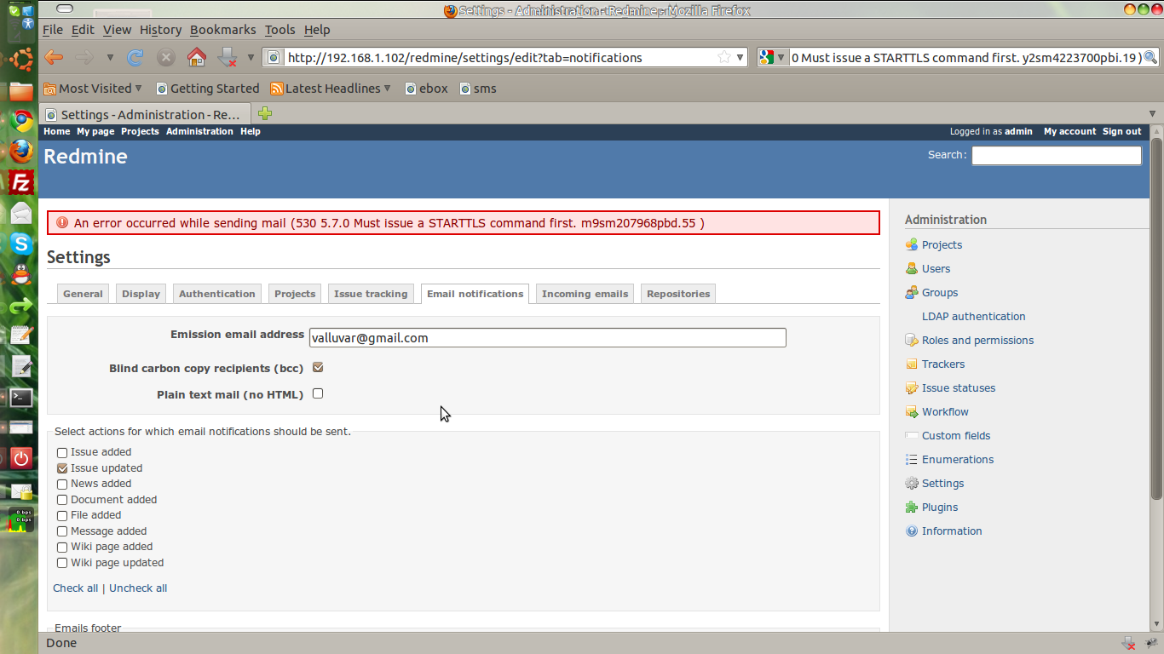Viewport: 1164px width, 654px height.
Task: Click the Ubuntu logo launcher icon
Action: [21, 60]
